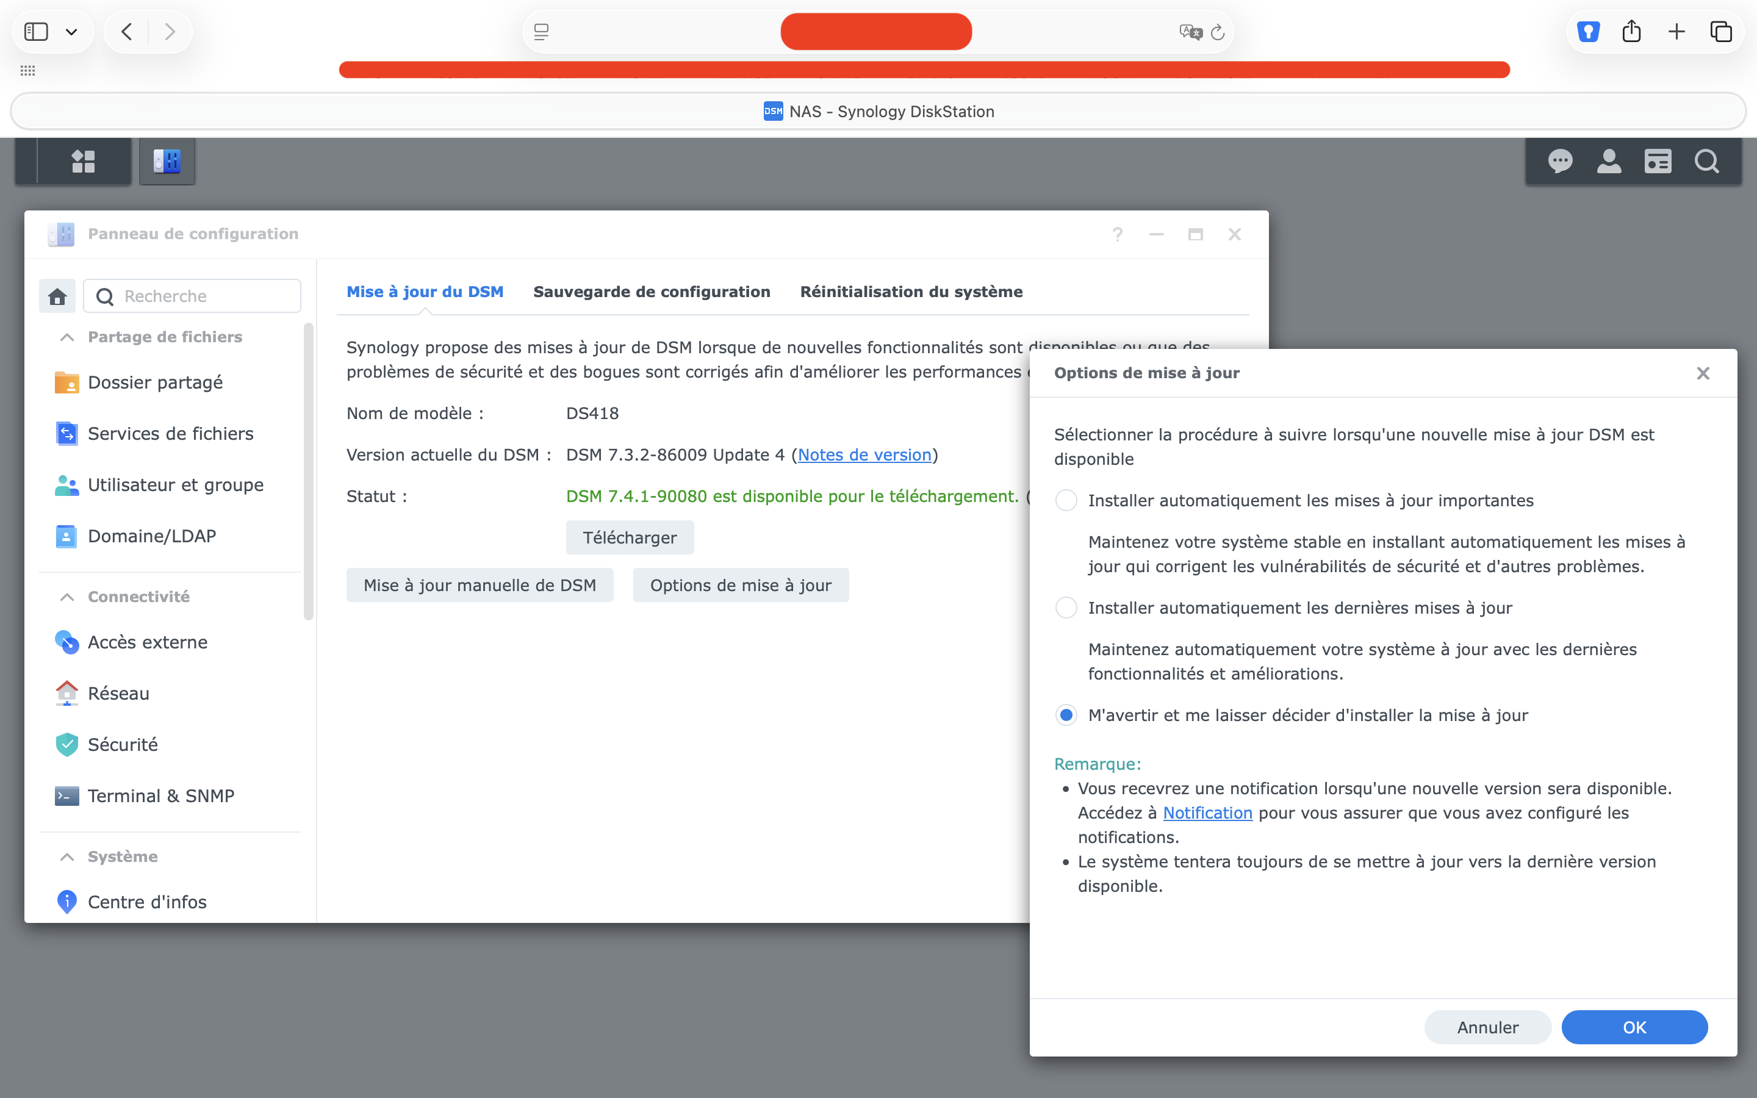This screenshot has height=1098, width=1757.
Task: Click the Utilisateur et groupe icon
Action: [x=66, y=484]
